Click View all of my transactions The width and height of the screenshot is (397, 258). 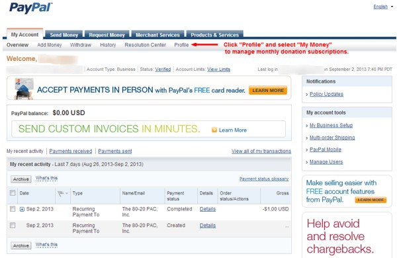(x=261, y=151)
